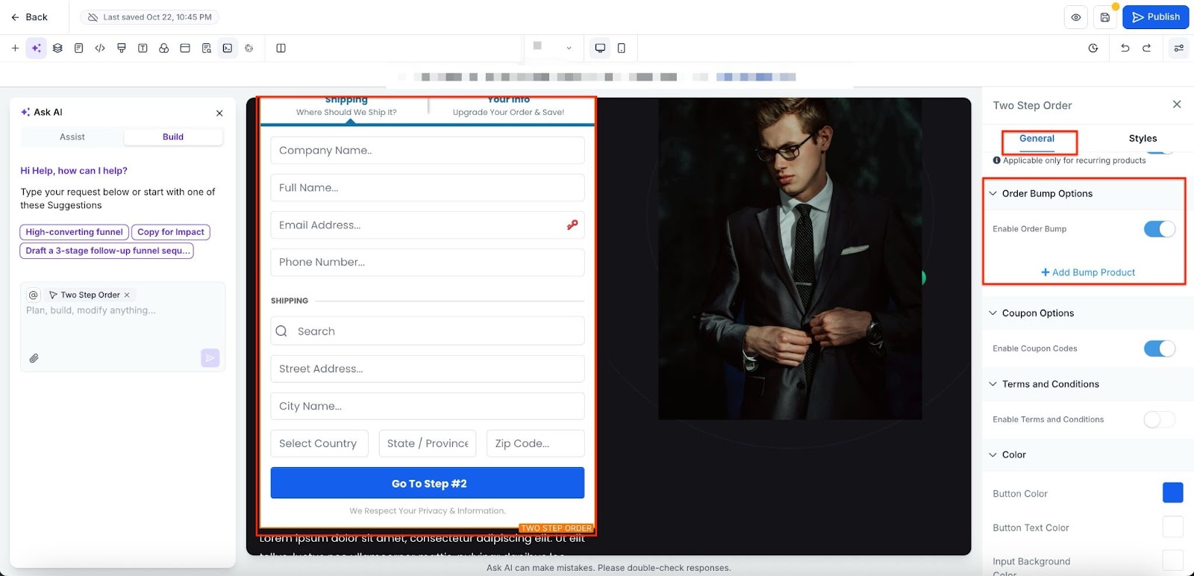This screenshot has height=576, width=1194.
Task: Disable the Enable Order Bump toggle
Action: (1159, 229)
